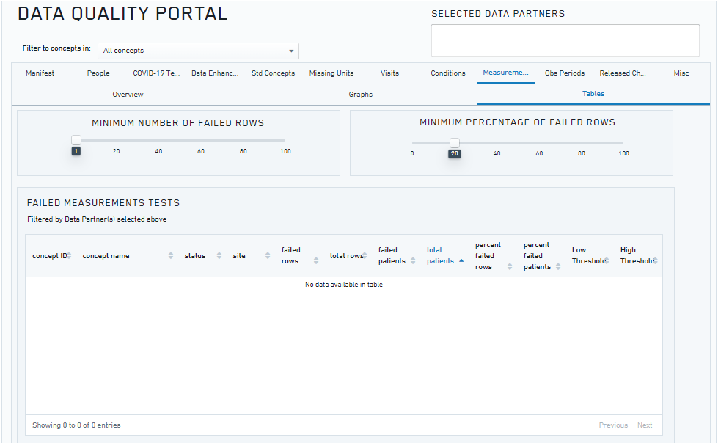The image size is (718, 443).
Task: Click the Selected Data Partners input box
Action: click(565, 40)
